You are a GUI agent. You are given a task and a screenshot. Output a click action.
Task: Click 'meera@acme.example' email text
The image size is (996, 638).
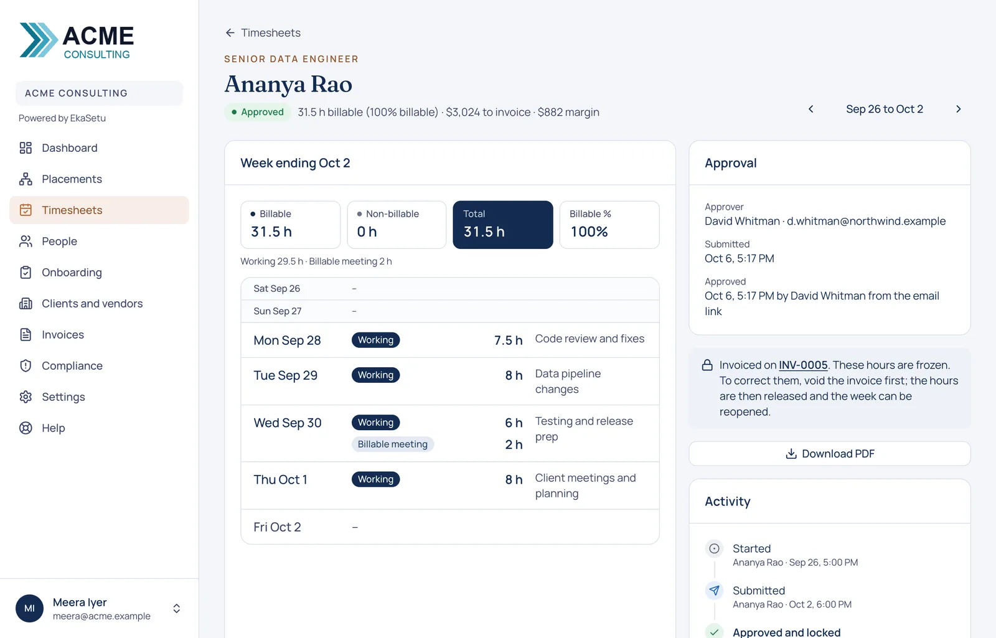[101, 616]
